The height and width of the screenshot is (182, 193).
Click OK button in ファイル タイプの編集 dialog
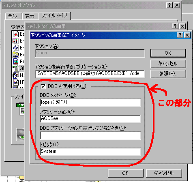click(125, 173)
